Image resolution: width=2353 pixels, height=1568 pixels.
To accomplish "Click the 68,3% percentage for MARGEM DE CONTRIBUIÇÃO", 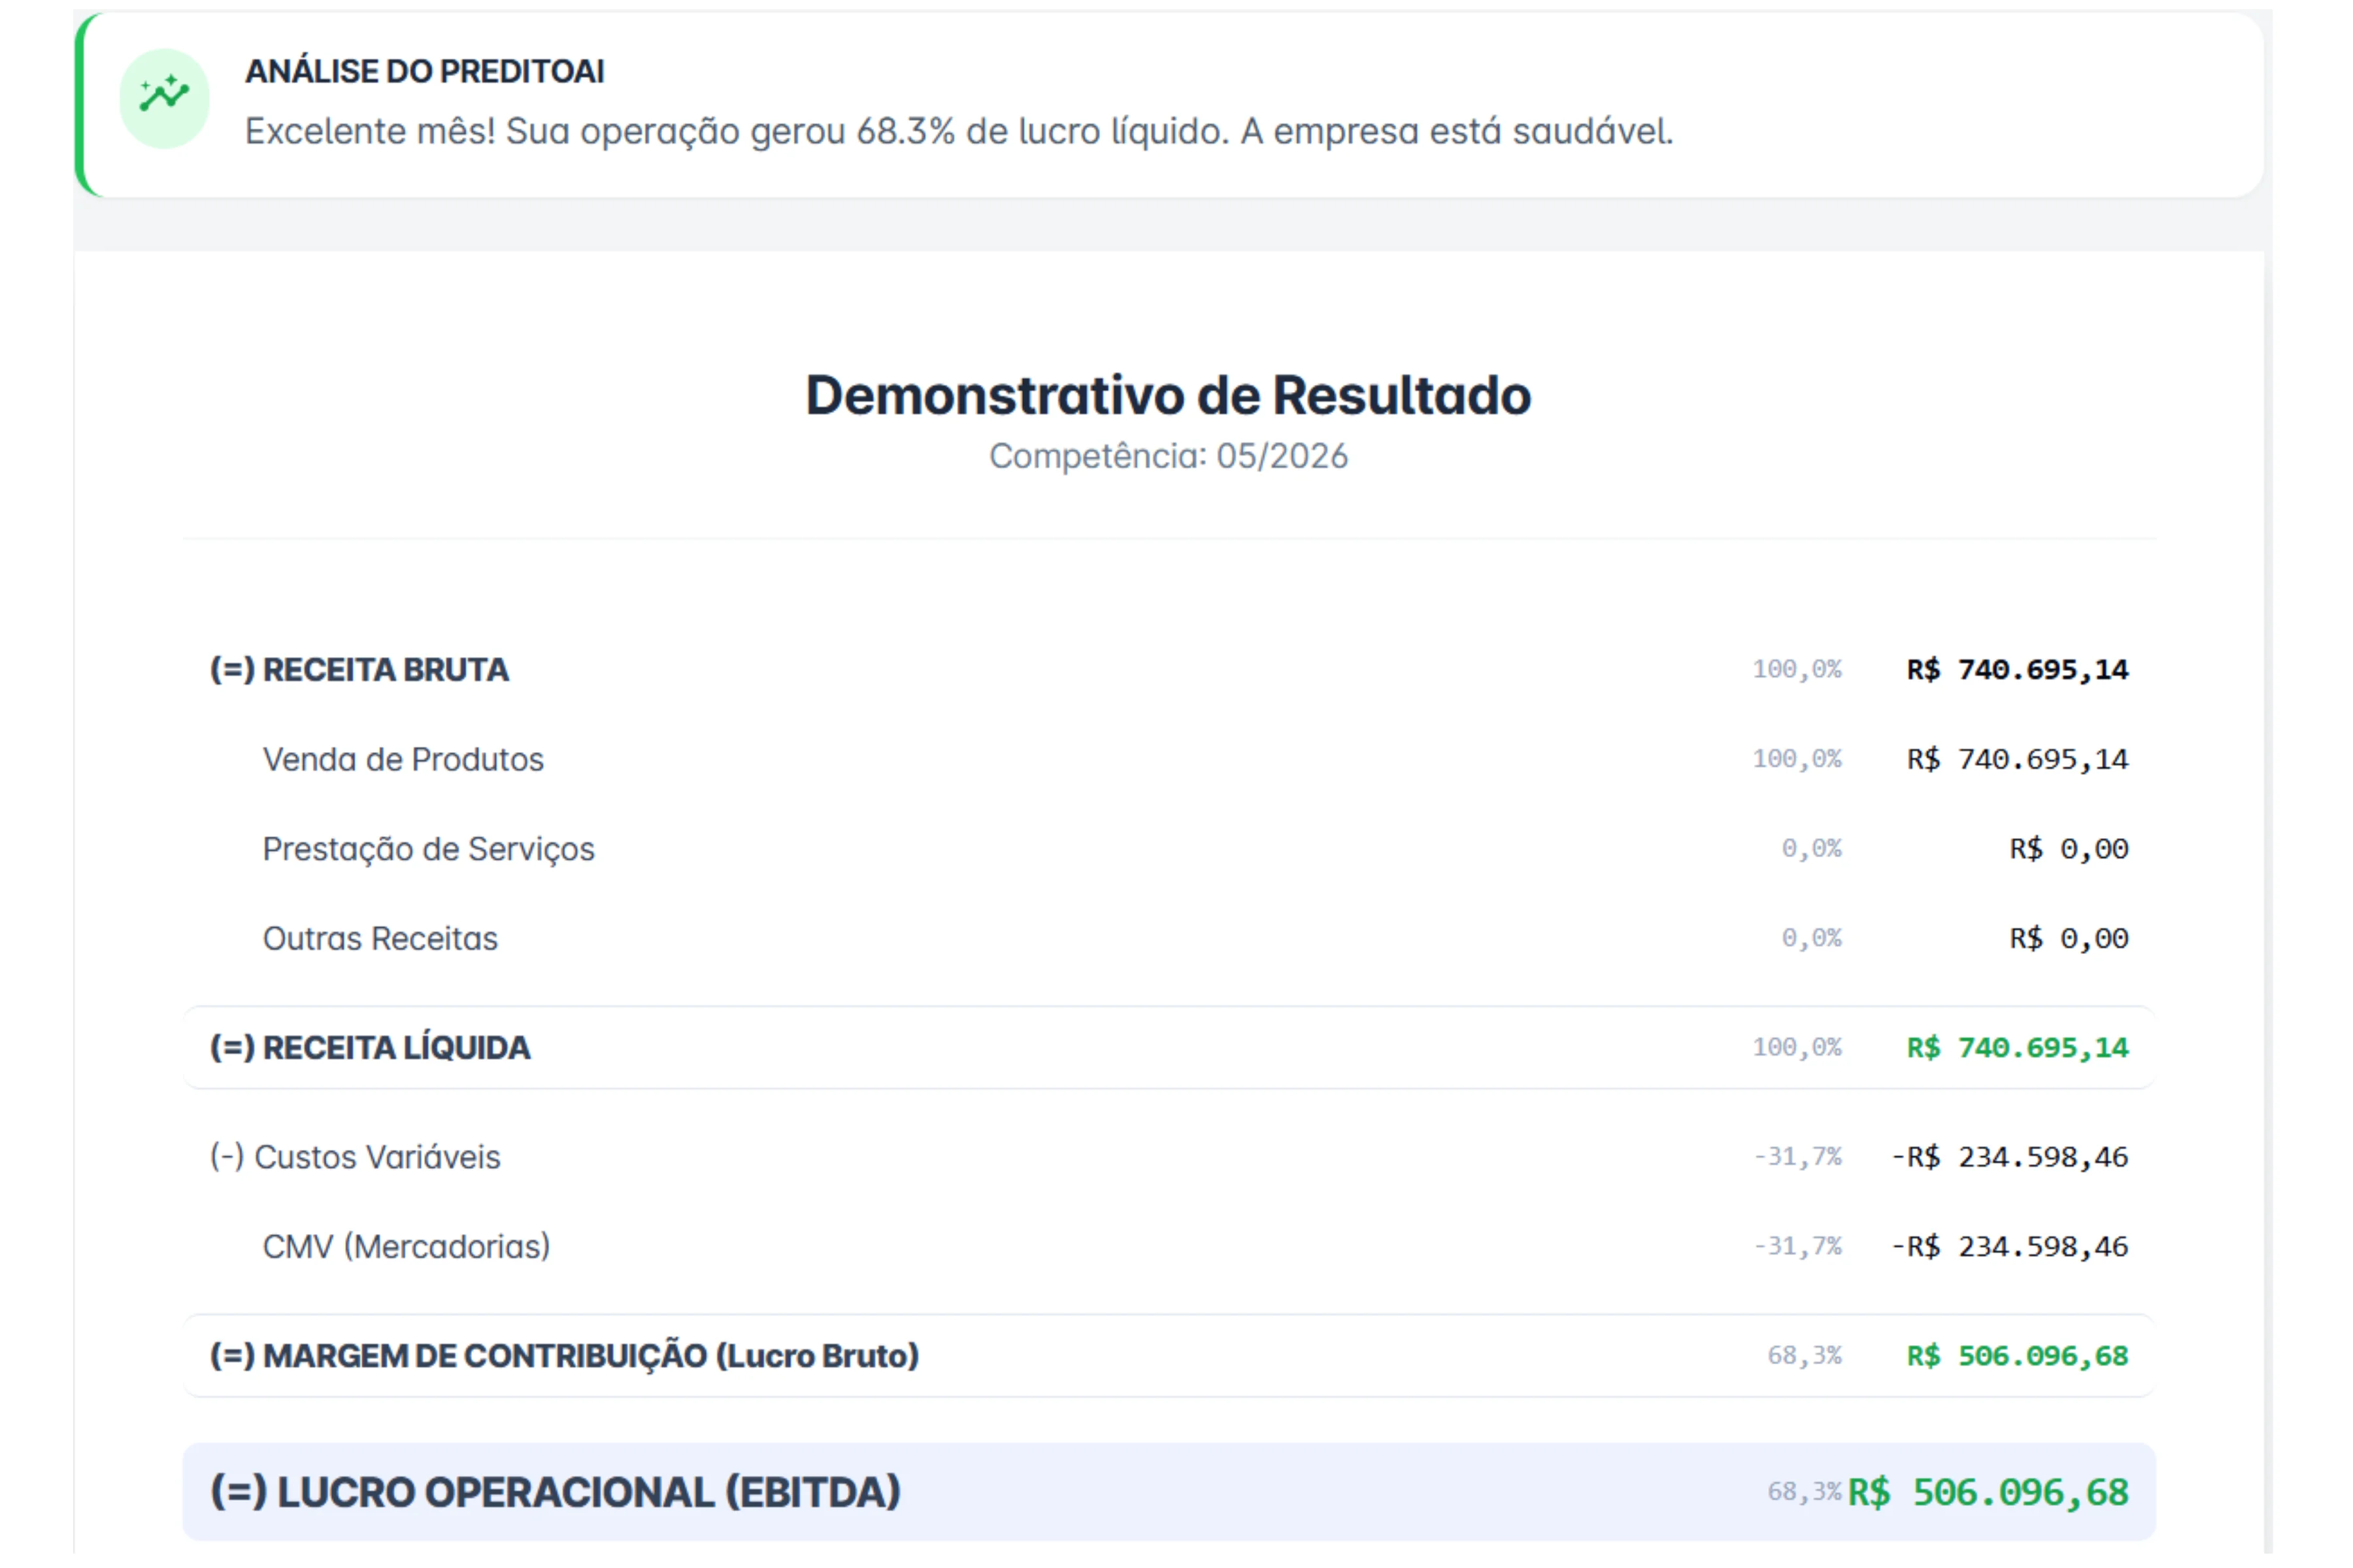I will pos(1804,1356).
